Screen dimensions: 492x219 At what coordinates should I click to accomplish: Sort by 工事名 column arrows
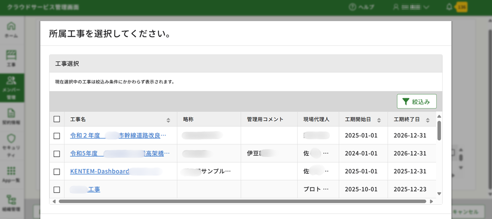(x=168, y=120)
